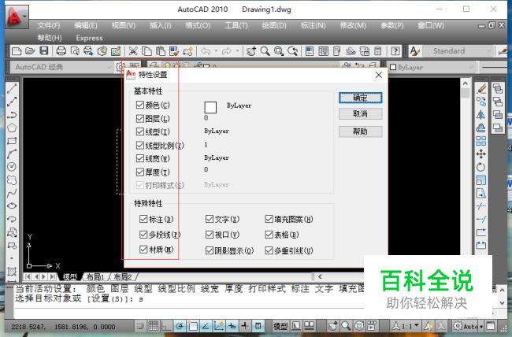
Task: Open the Standard text style dropdown
Action: [x=458, y=51]
